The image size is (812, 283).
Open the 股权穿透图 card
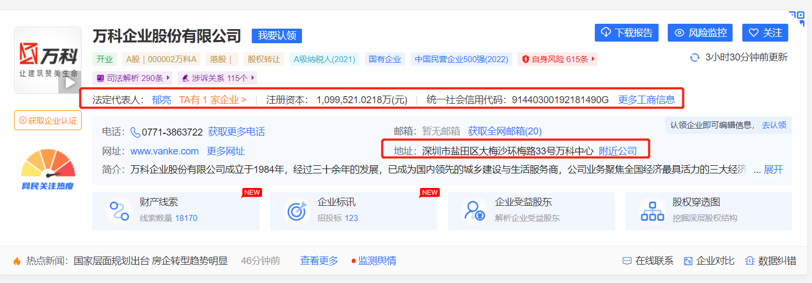click(709, 211)
